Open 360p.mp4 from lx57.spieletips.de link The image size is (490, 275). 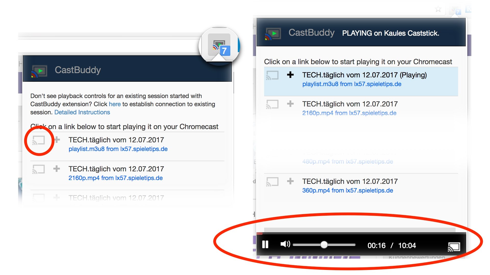[x=348, y=190]
